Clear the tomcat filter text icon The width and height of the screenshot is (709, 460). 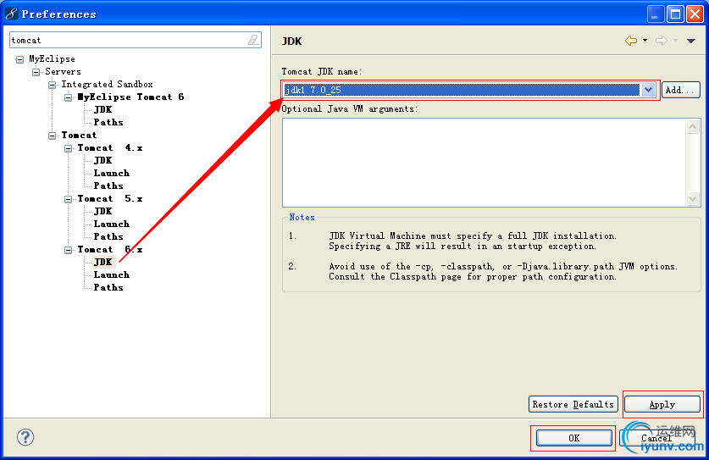(x=253, y=41)
